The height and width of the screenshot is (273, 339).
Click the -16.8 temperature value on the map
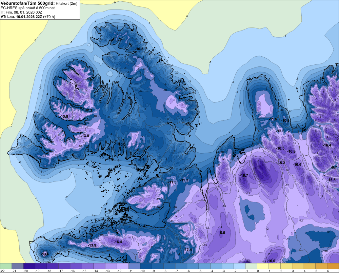coord(291,151)
